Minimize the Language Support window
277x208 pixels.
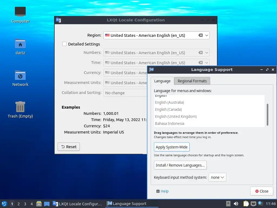tap(262, 70)
